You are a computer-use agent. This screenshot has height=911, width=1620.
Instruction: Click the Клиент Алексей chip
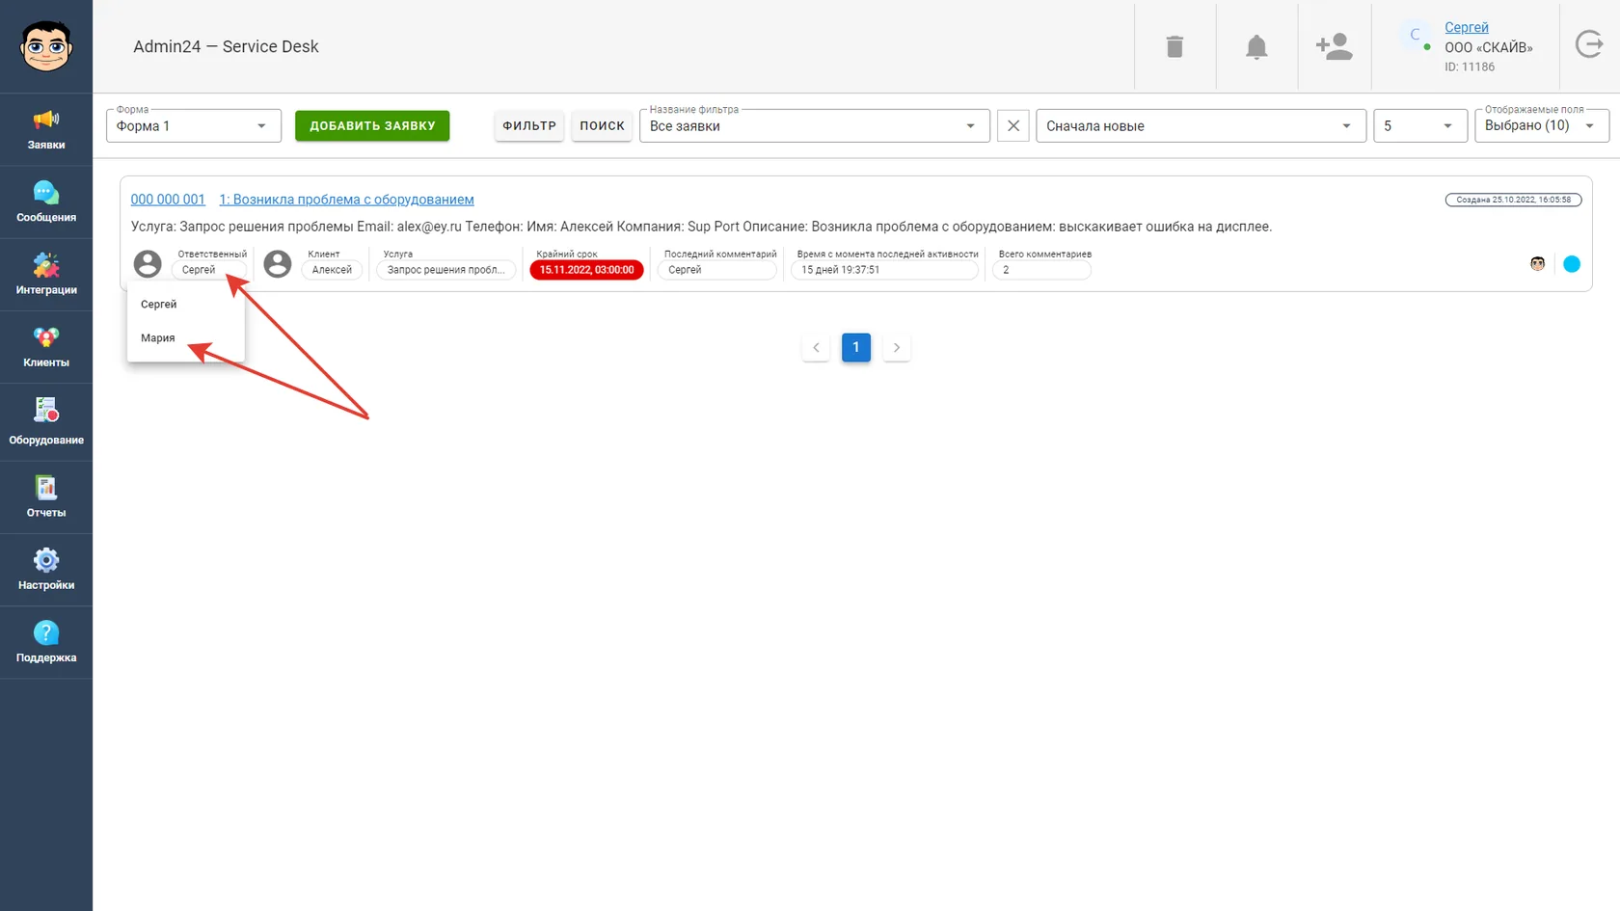(333, 270)
